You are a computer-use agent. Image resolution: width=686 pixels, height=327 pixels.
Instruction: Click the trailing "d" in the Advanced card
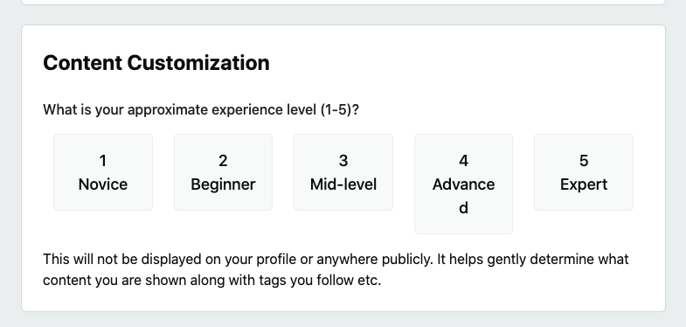pos(463,208)
